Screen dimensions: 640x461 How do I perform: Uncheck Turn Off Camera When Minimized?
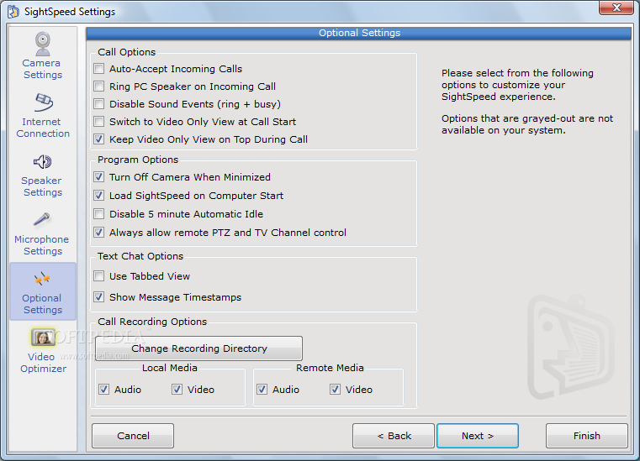98,177
